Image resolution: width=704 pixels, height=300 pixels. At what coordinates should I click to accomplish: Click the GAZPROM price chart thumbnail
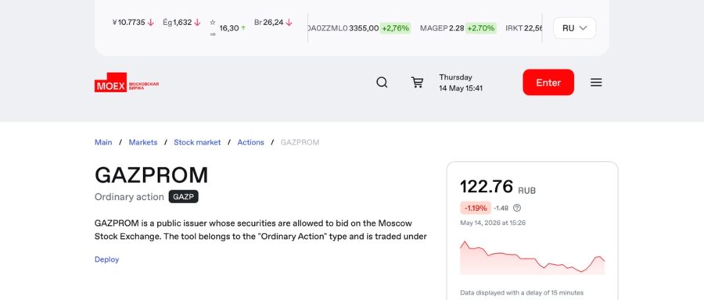click(532, 257)
